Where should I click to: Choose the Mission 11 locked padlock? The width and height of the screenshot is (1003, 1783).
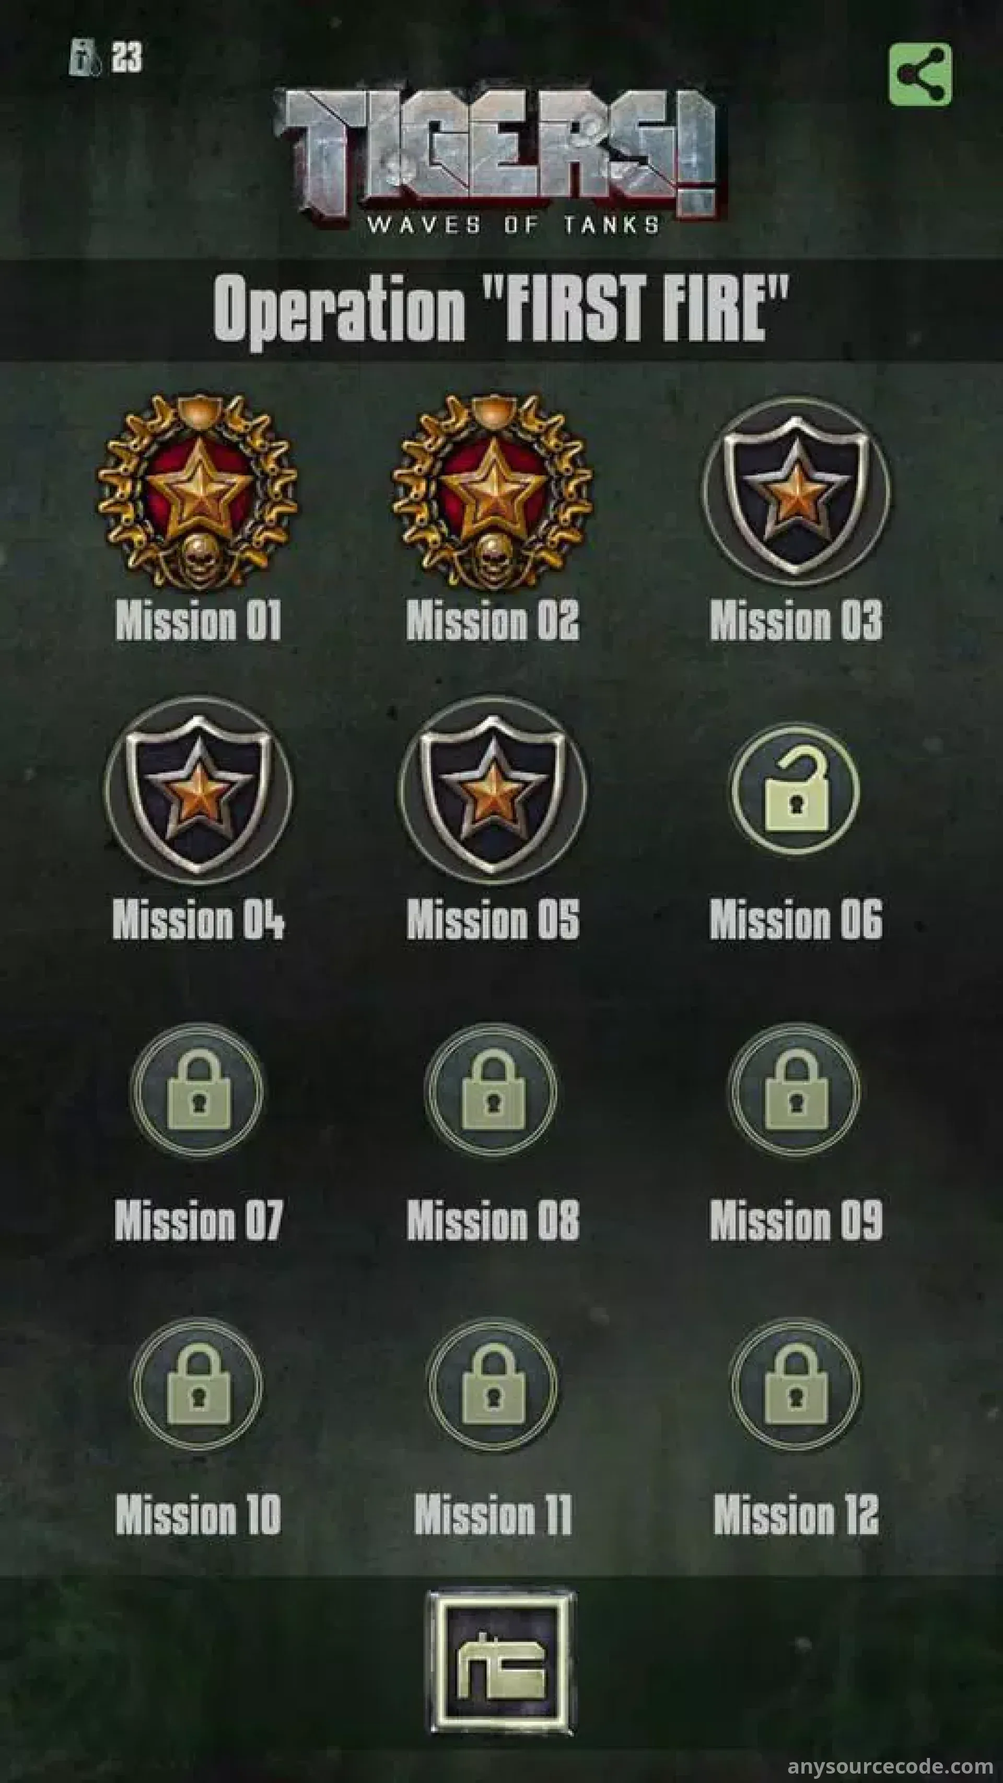(492, 1384)
